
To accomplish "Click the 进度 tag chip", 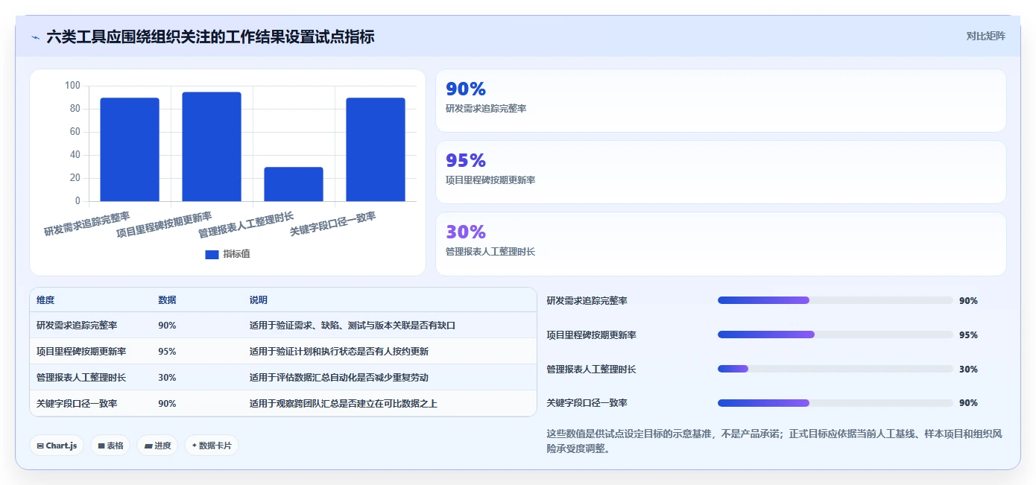I will 157,446.
